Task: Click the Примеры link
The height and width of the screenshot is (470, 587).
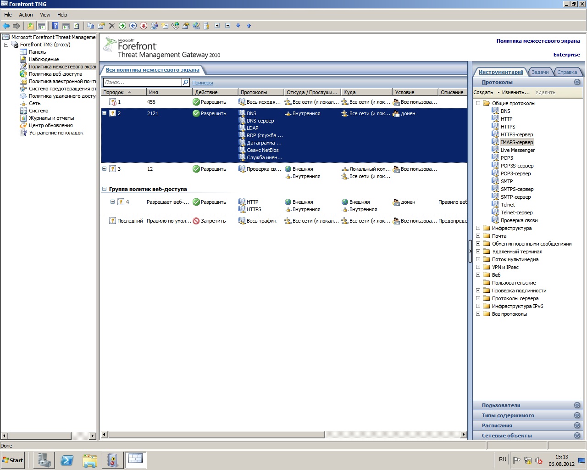Action: 203,83
